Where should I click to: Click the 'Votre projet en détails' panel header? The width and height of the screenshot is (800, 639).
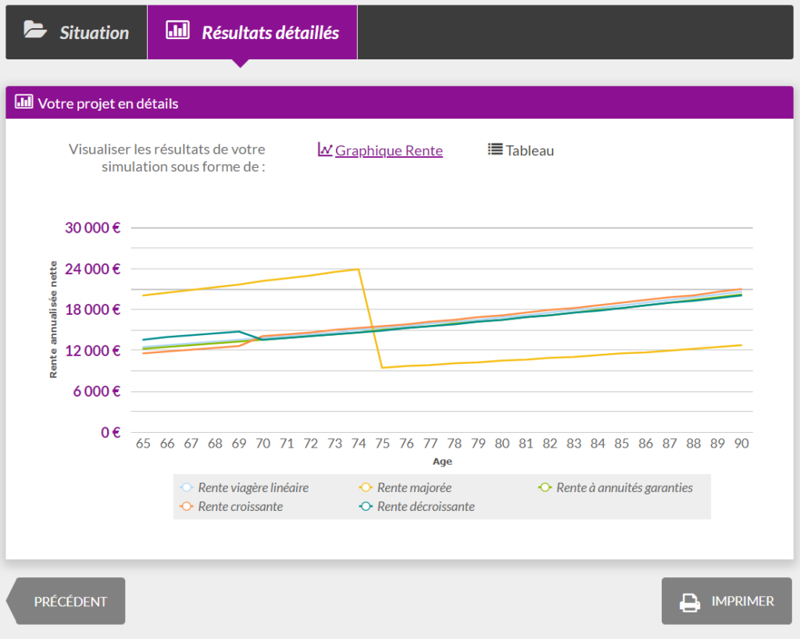point(400,102)
